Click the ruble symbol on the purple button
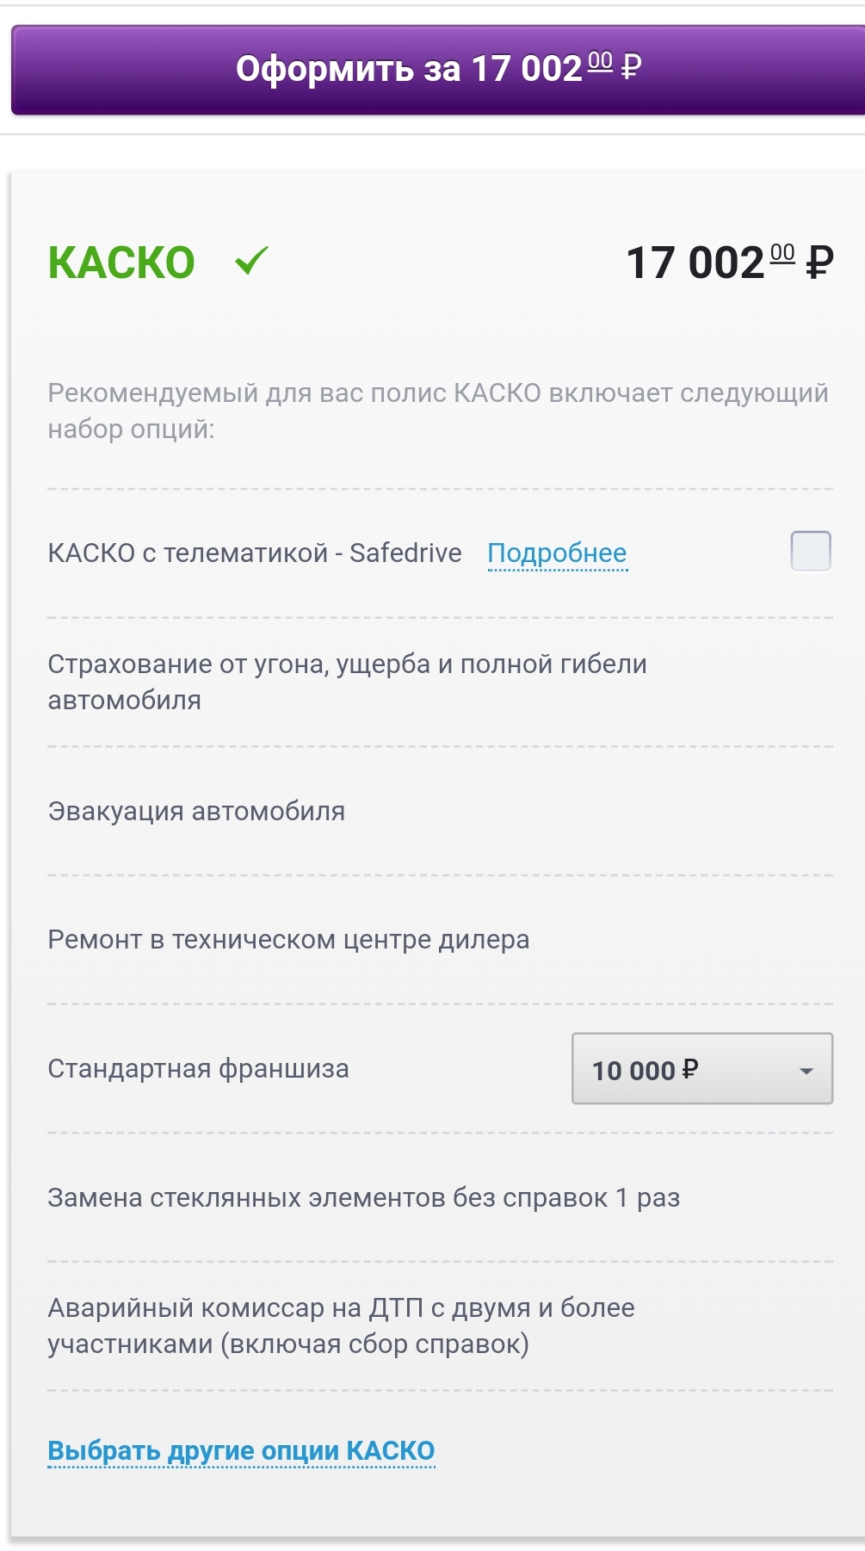 [630, 68]
